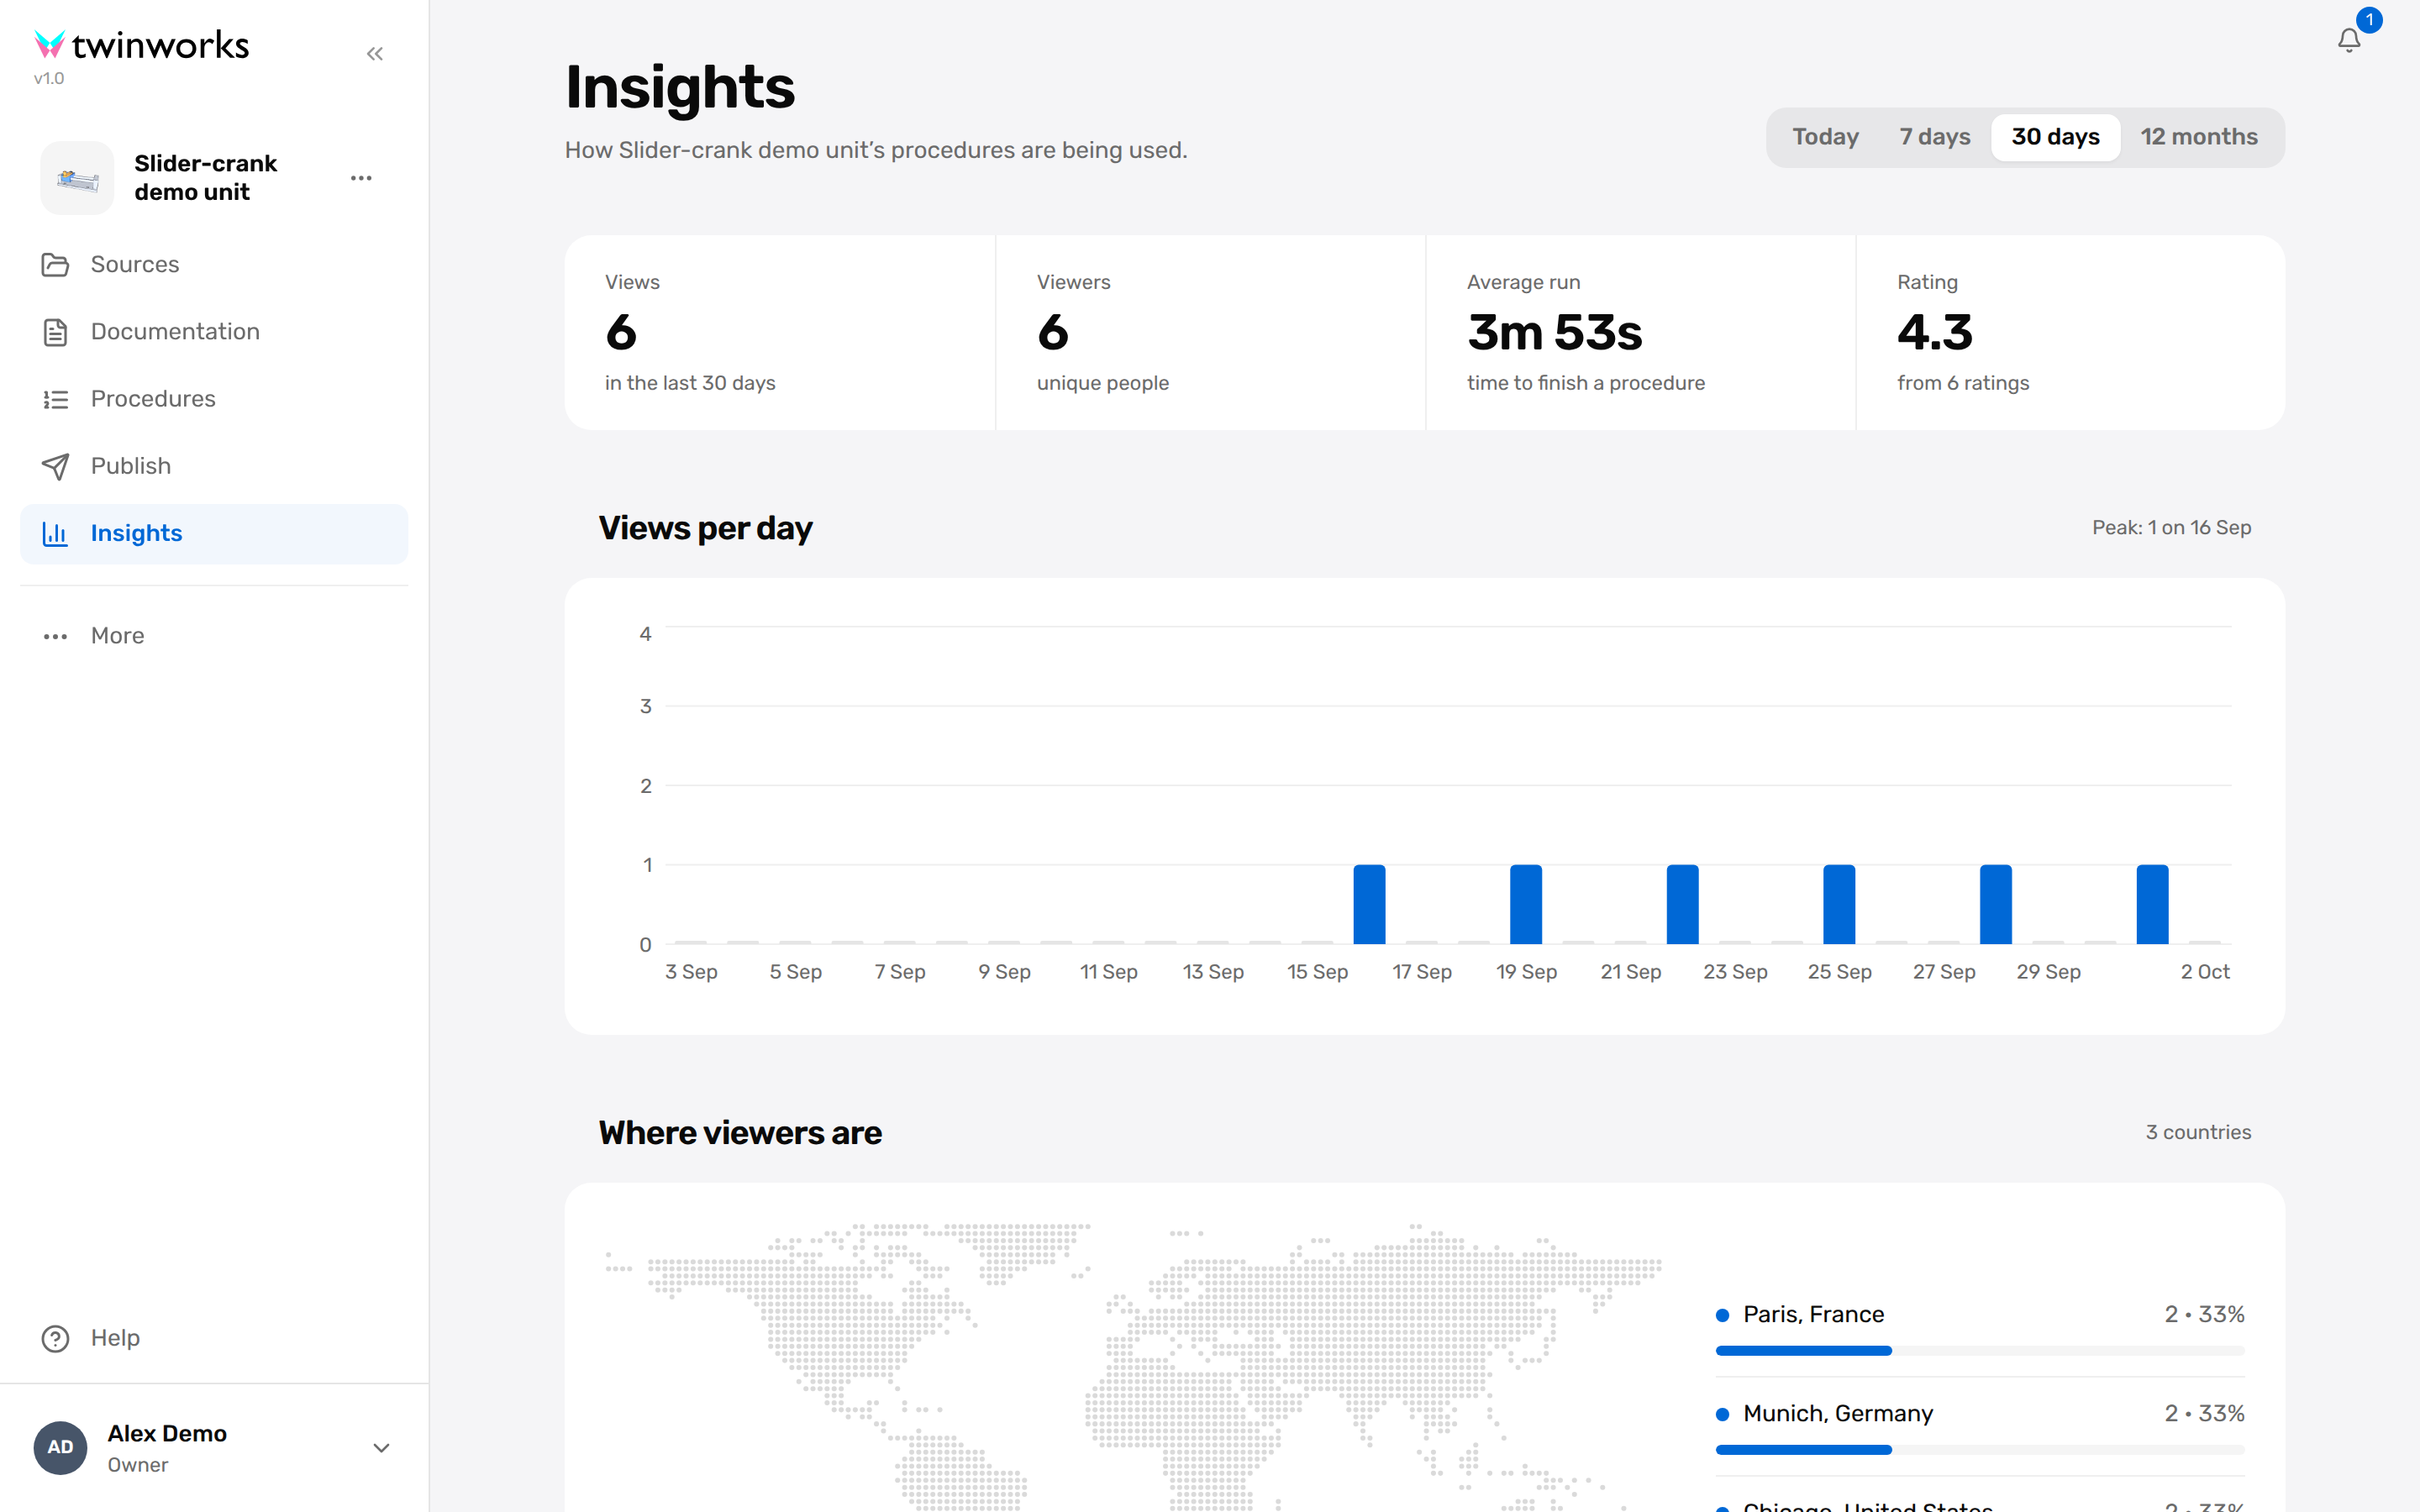The width and height of the screenshot is (2420, 1512).
Task: Click the Rating 4.3 card
Action: 2070,333
